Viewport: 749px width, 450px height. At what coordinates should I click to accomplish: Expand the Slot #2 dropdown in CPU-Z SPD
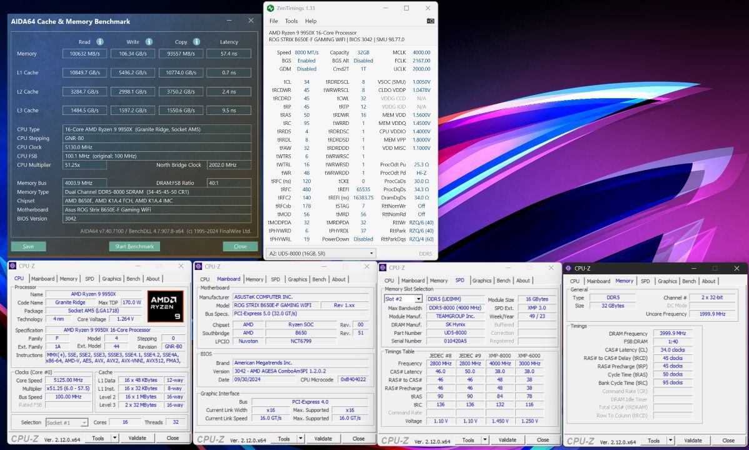tap(418, 299)
